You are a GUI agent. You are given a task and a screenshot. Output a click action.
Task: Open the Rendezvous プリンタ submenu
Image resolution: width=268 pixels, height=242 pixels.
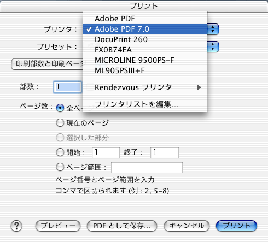coord(145,87)
